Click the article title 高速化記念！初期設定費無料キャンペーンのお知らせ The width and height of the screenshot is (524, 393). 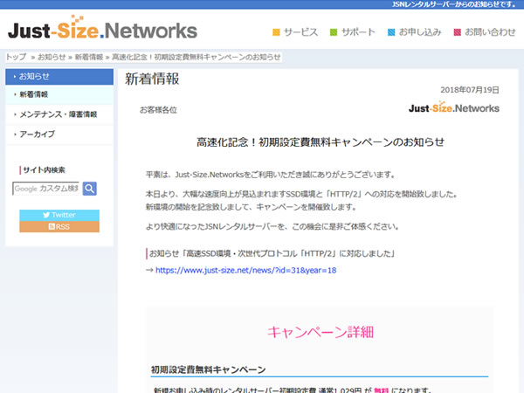(x=321, y=142)
